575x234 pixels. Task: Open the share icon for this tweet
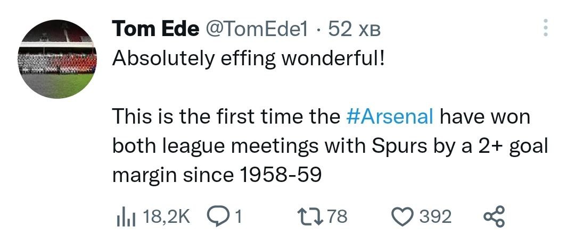point(494,216)
